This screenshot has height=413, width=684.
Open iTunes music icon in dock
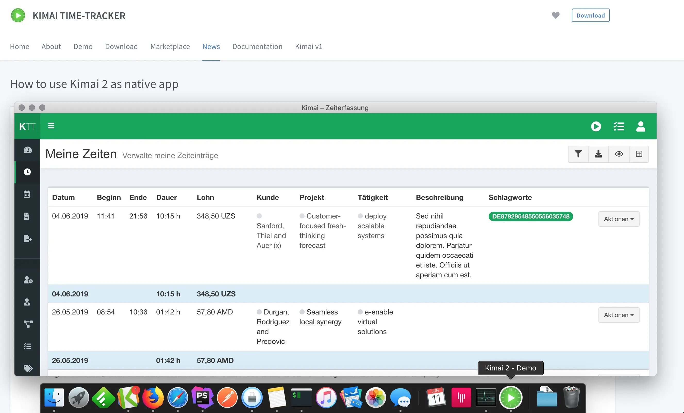pyautogui.click(x=326, y=398)
